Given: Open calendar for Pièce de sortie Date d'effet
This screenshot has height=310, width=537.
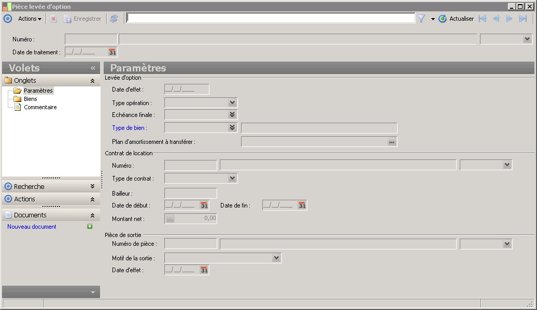Looking at the screenshot, I should tap(204, 270).
